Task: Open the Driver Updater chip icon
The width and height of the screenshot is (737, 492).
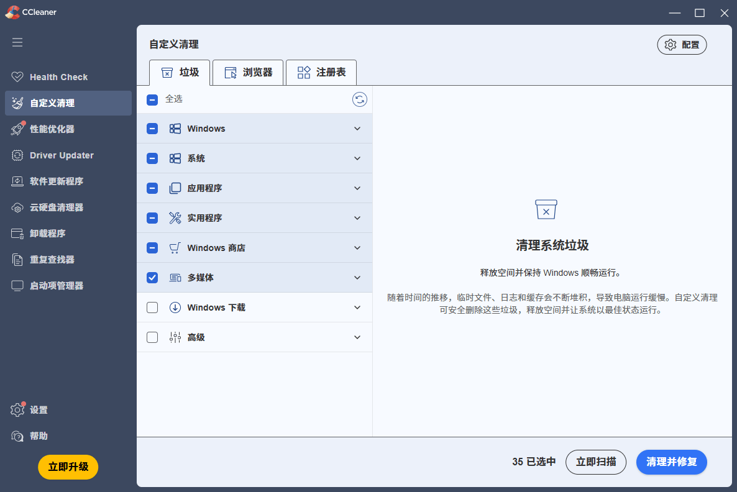Action: [x=17, y=155]
